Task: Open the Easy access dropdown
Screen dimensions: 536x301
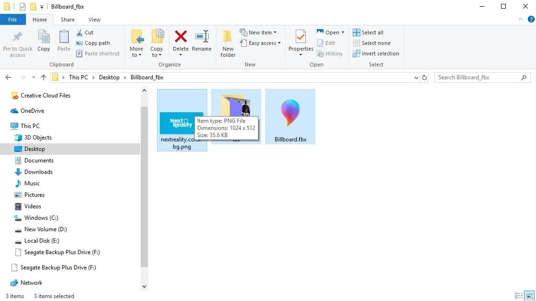Action: point(260,43)
